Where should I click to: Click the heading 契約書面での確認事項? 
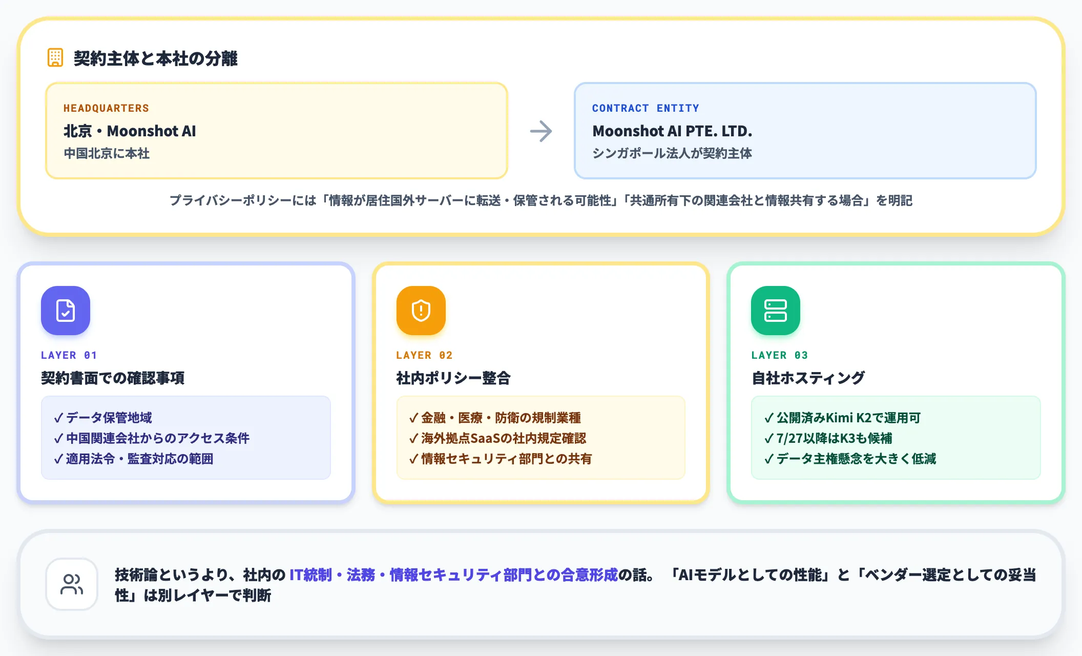tap(113, 378)
